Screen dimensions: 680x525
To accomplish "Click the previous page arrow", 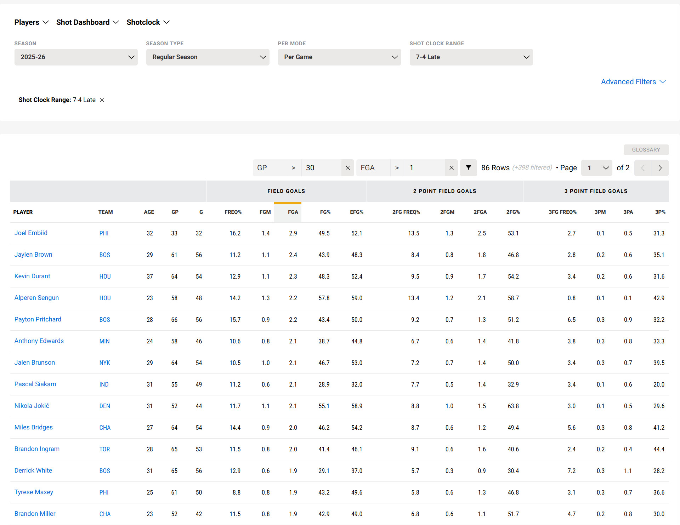I will (643, 168).
